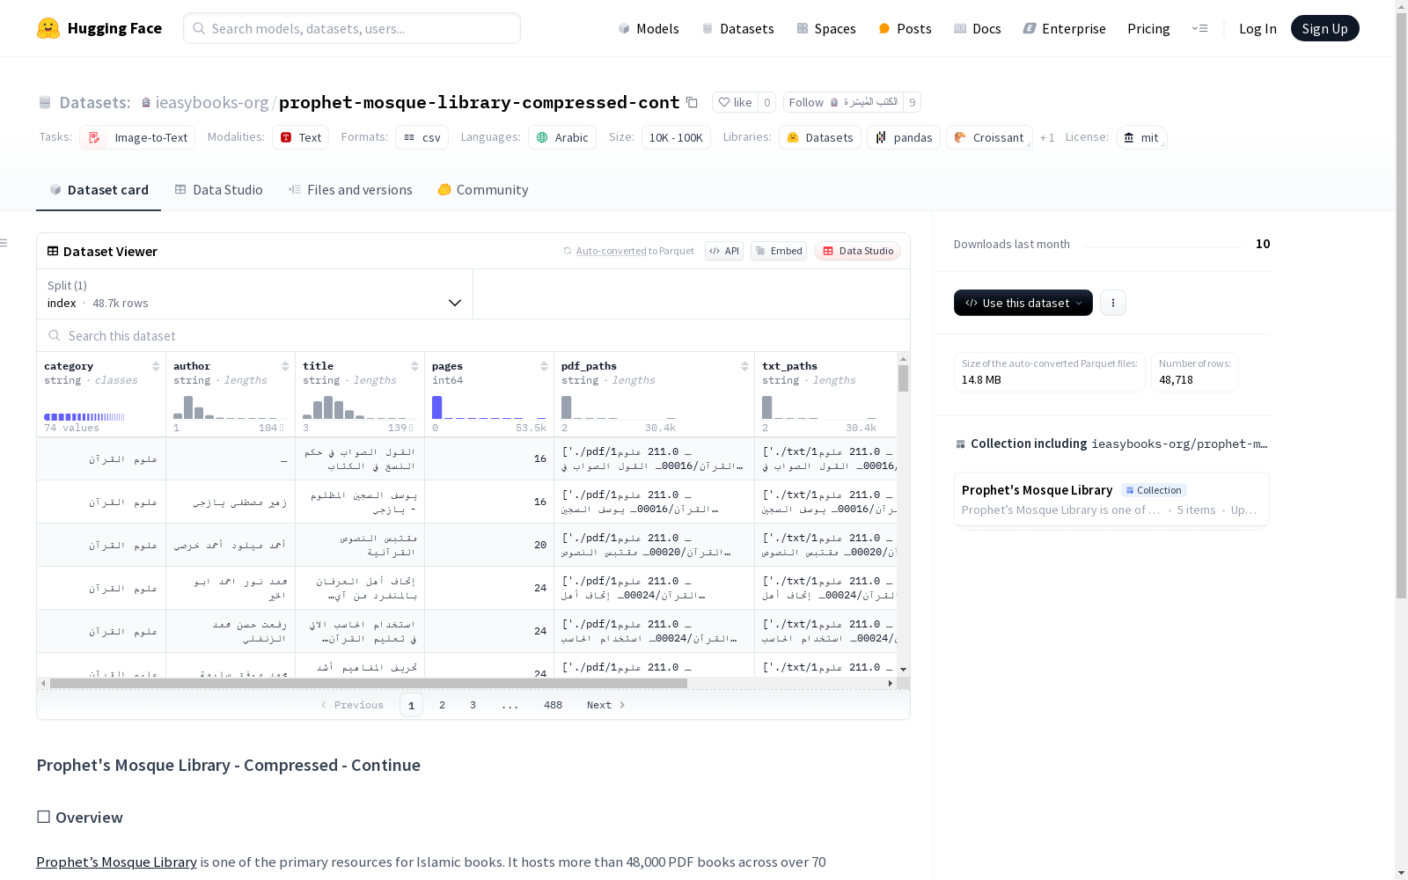The height and width of the screenshot is (880, 1408).
Task: Sort the title column
Action: point(414,366)
